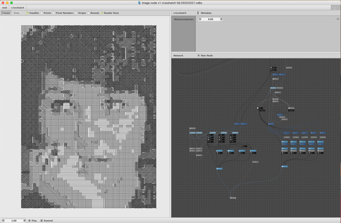341x223 pixels.
Task: Click the Play button
Action: (32, 220)
